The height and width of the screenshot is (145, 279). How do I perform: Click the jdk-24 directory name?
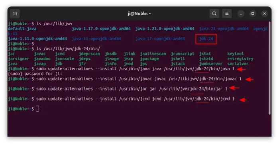coord(206,39)
